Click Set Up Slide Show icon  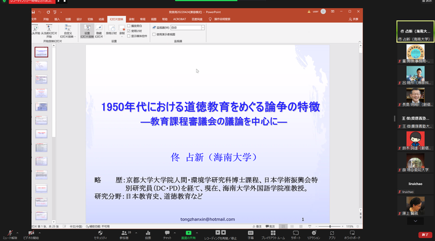pos(87,31)
